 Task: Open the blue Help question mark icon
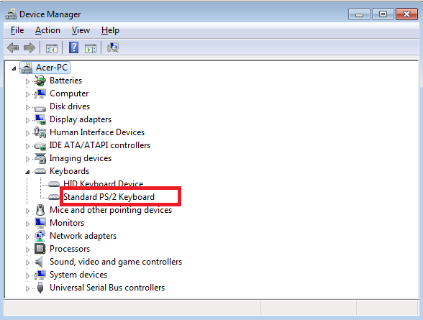coord(73,47)
